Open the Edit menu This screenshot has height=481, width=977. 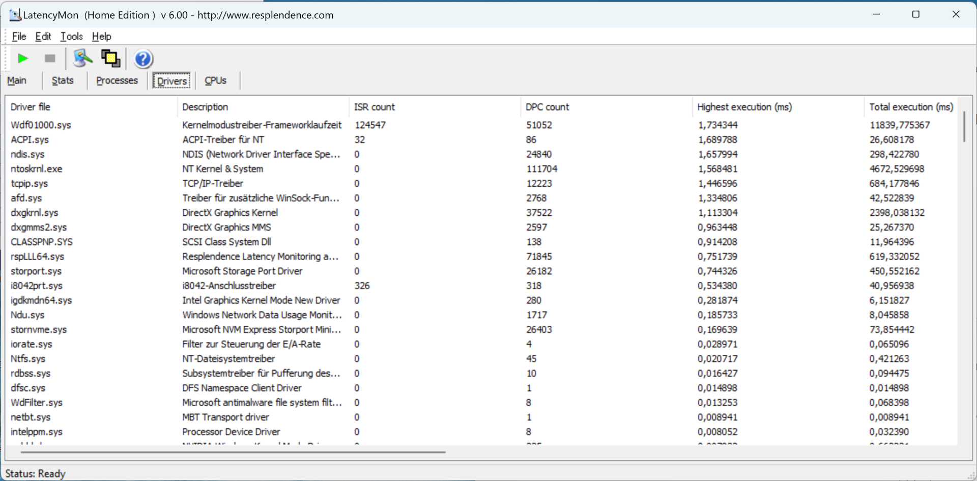coord(43,36)
